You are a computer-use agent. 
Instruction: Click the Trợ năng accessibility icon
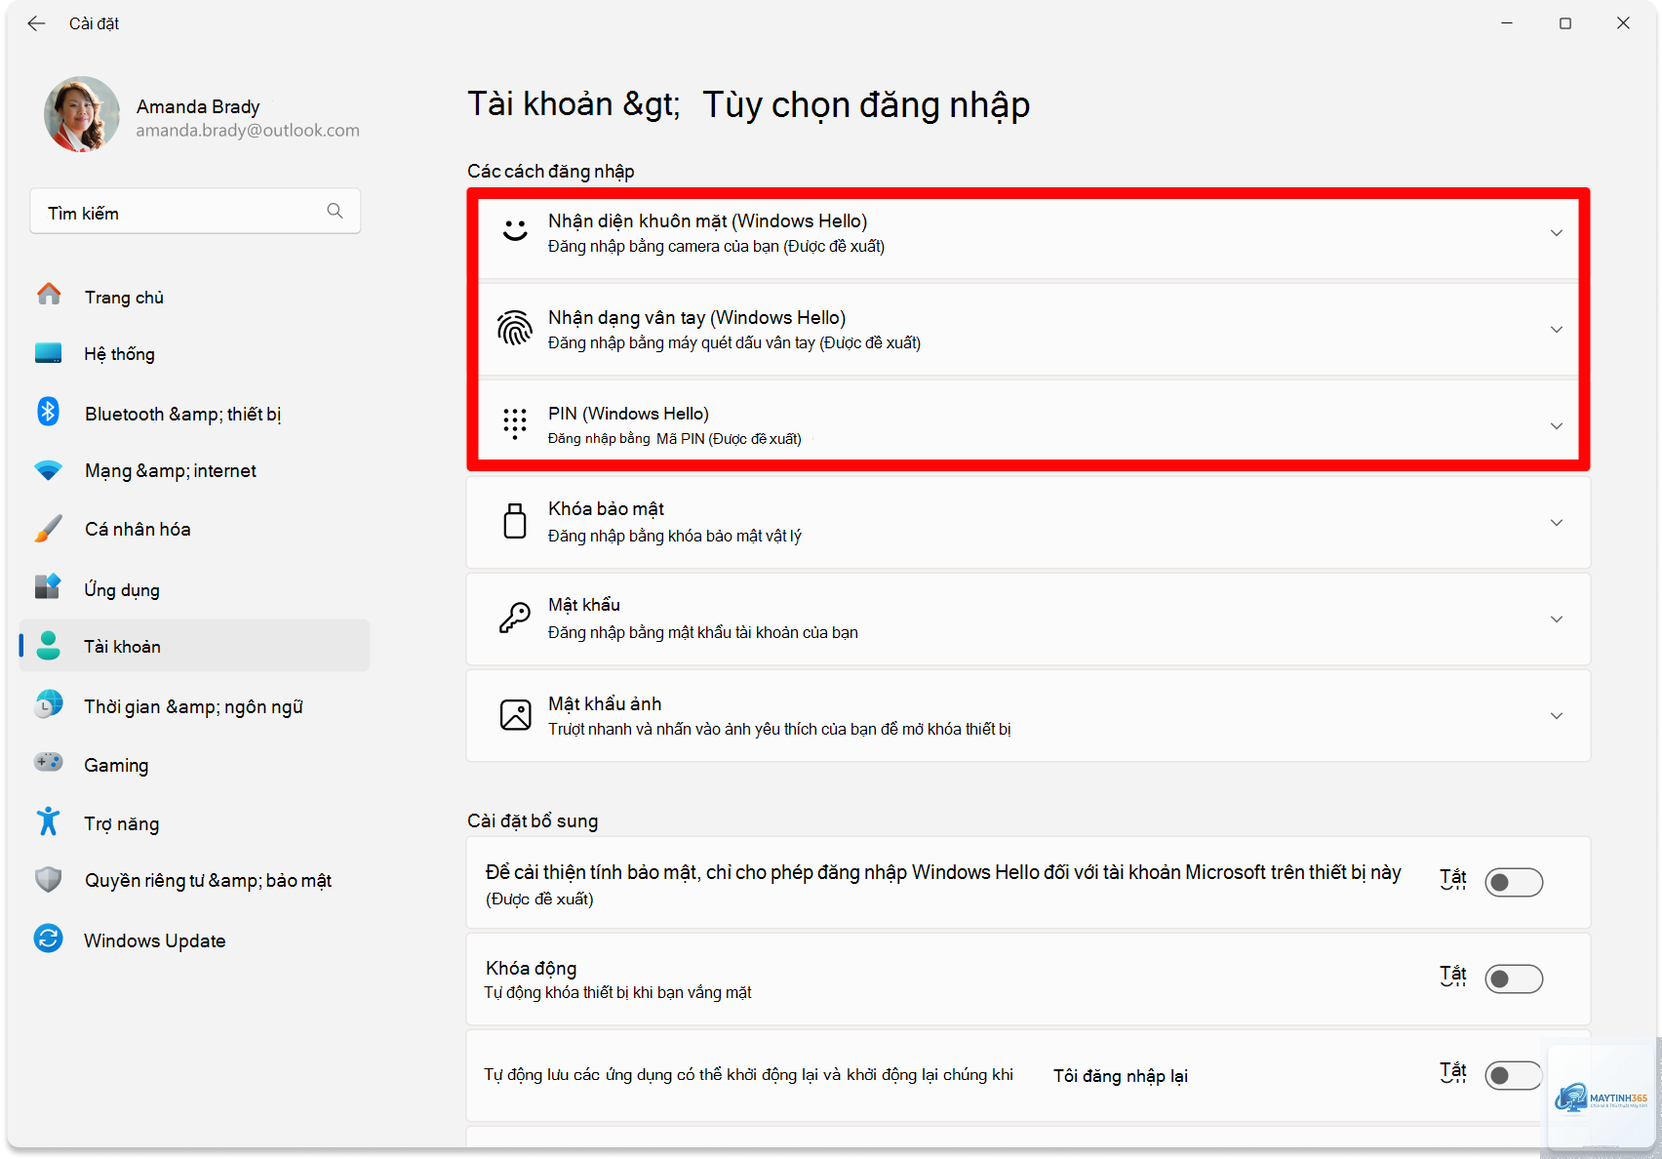tap(49, 821)
